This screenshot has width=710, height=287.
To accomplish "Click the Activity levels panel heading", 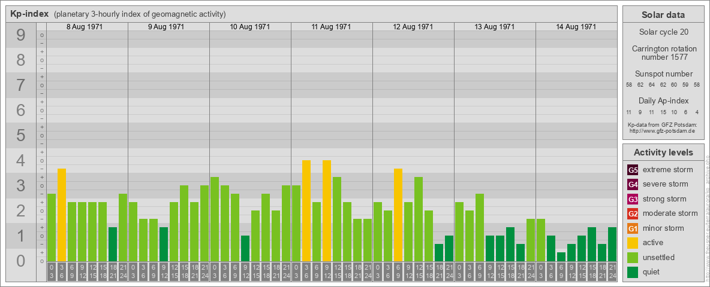I will click(x=663, y=152).
